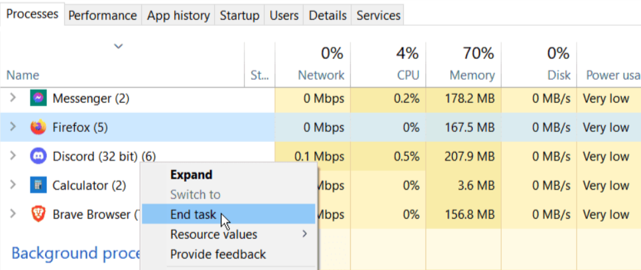Switch to the Performance tab
The image size is (641, 270).
tap(103, 15)
